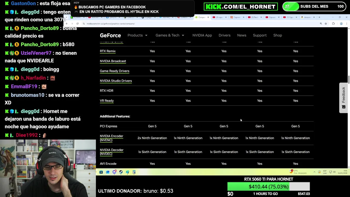Screen dimensions: 350x197
Task: View site information icon beside URL
Action: click(x=84, y=24)
